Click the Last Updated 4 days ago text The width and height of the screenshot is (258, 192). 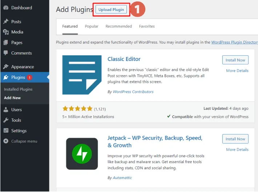(226, 108)
